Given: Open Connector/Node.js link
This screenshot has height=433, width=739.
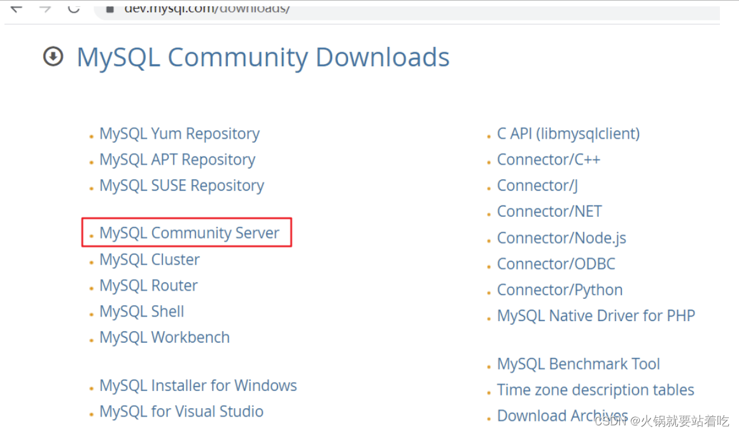Looking at the screenshot, I should click(x=562, y=238).
